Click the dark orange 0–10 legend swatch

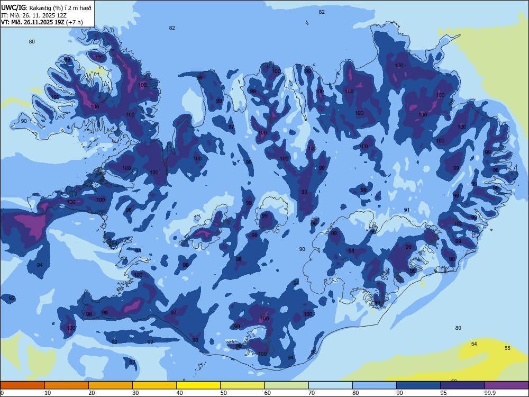22,385
